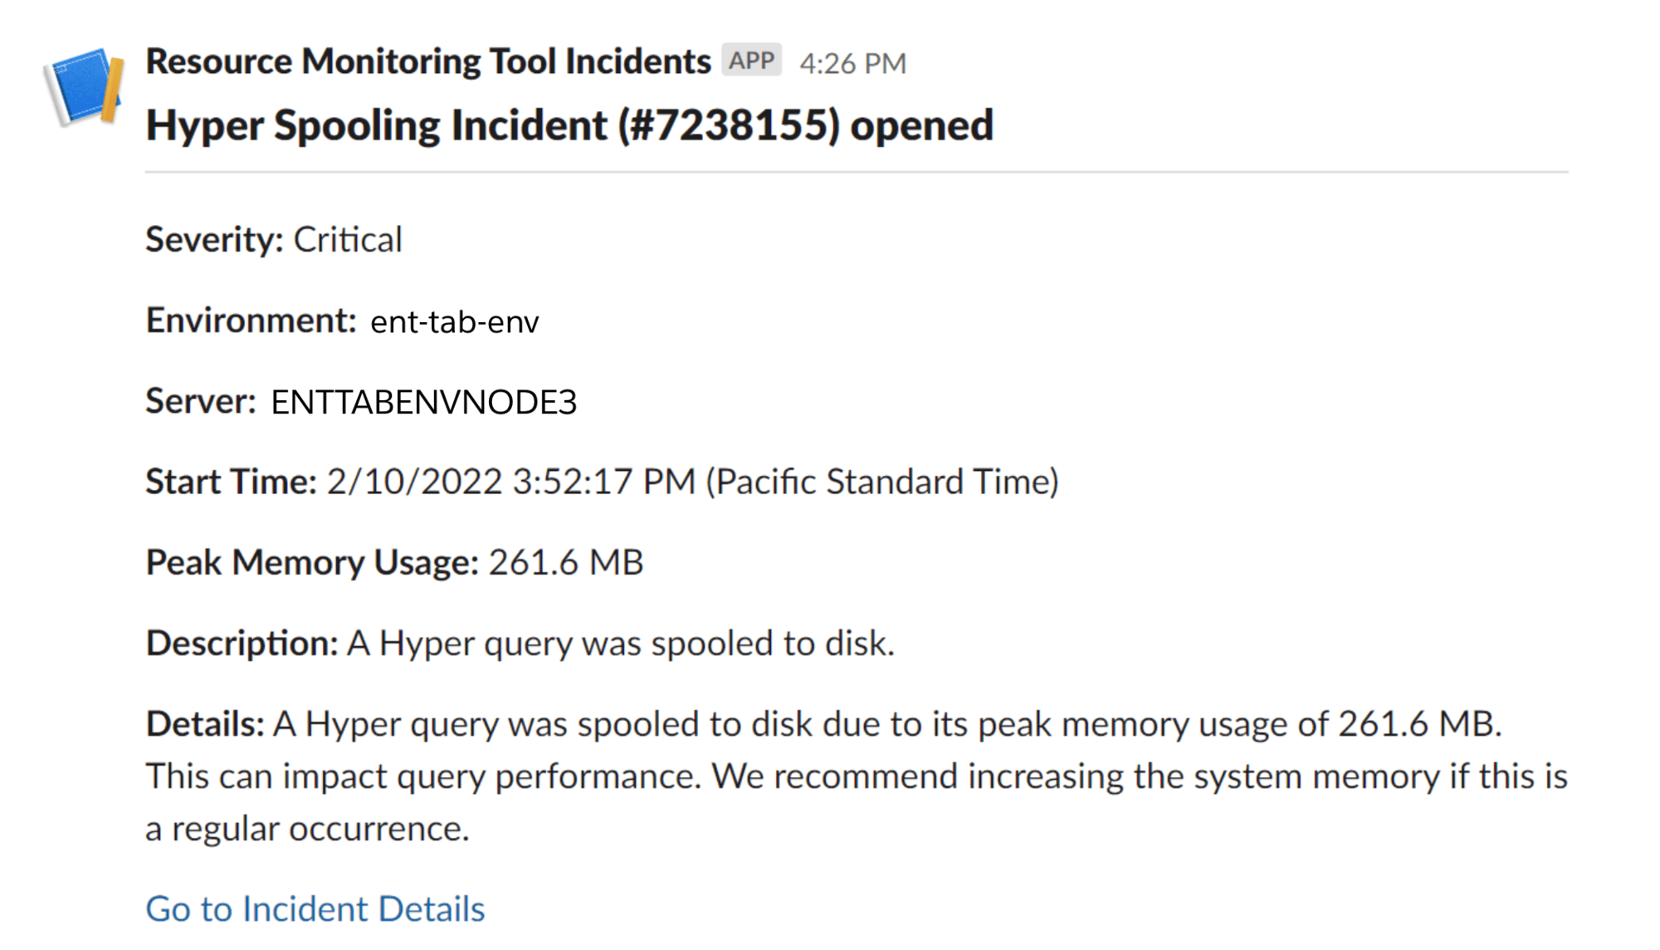The width and height of the screenshot is (1660, 950).
Task: Click the Server label
Action: [x=202, y=401]
